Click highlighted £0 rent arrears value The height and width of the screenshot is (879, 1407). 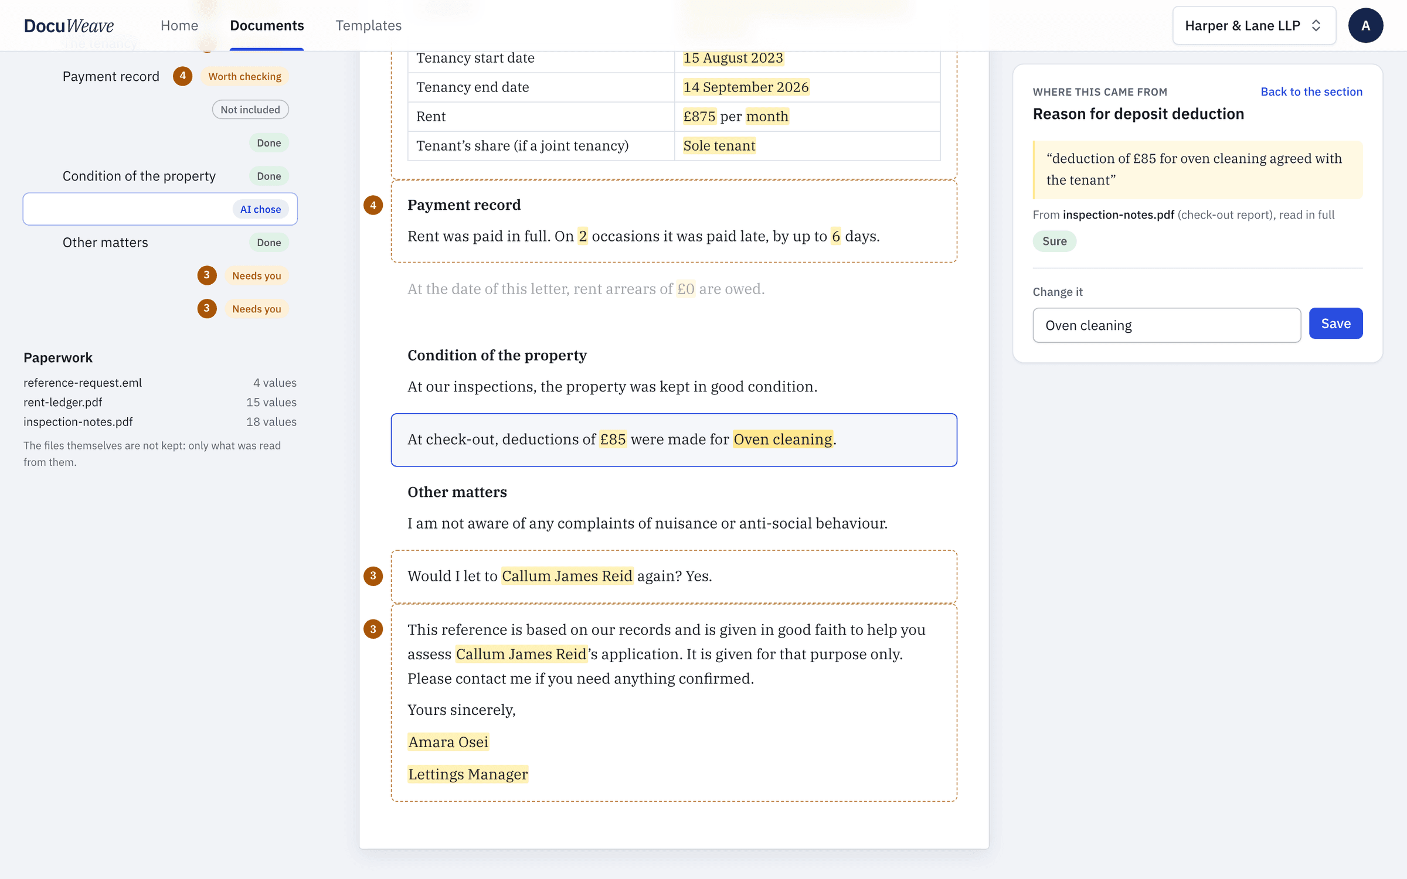[685, 289]
